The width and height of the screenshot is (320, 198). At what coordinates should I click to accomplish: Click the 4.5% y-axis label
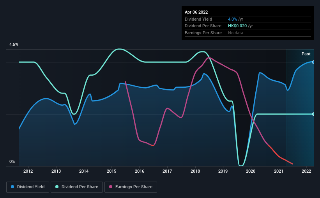click(x=14, y=44)
